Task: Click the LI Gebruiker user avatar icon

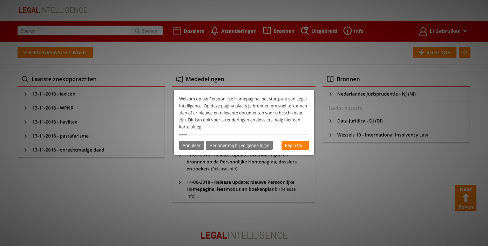Action: point(423,31)
